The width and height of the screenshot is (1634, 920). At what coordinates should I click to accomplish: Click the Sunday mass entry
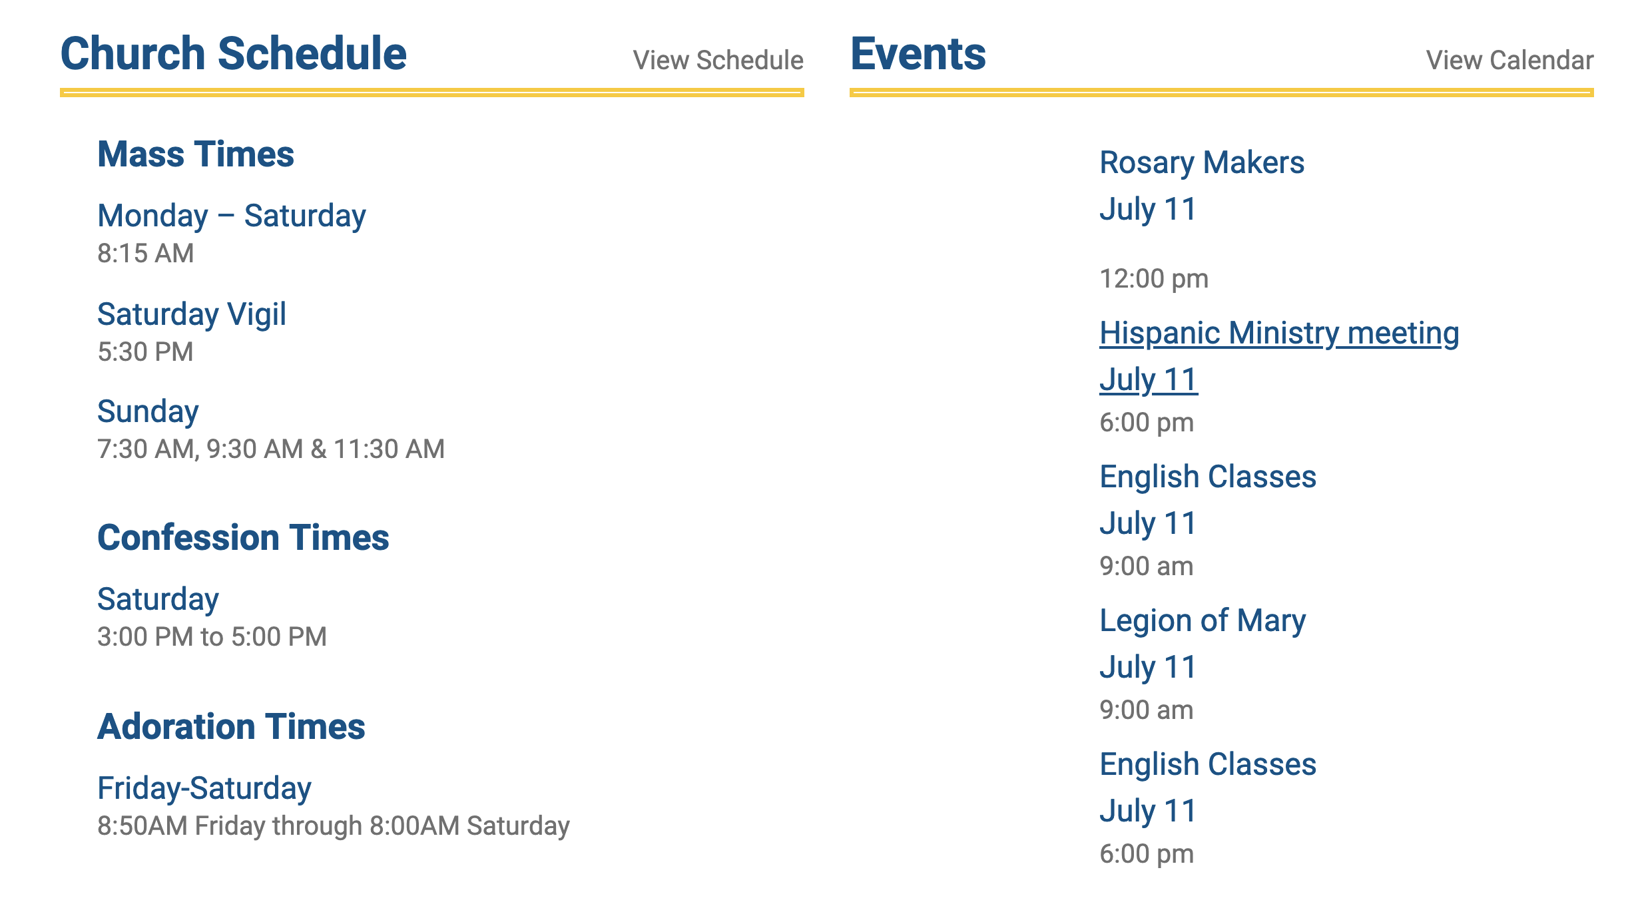(x=148, y=411)
